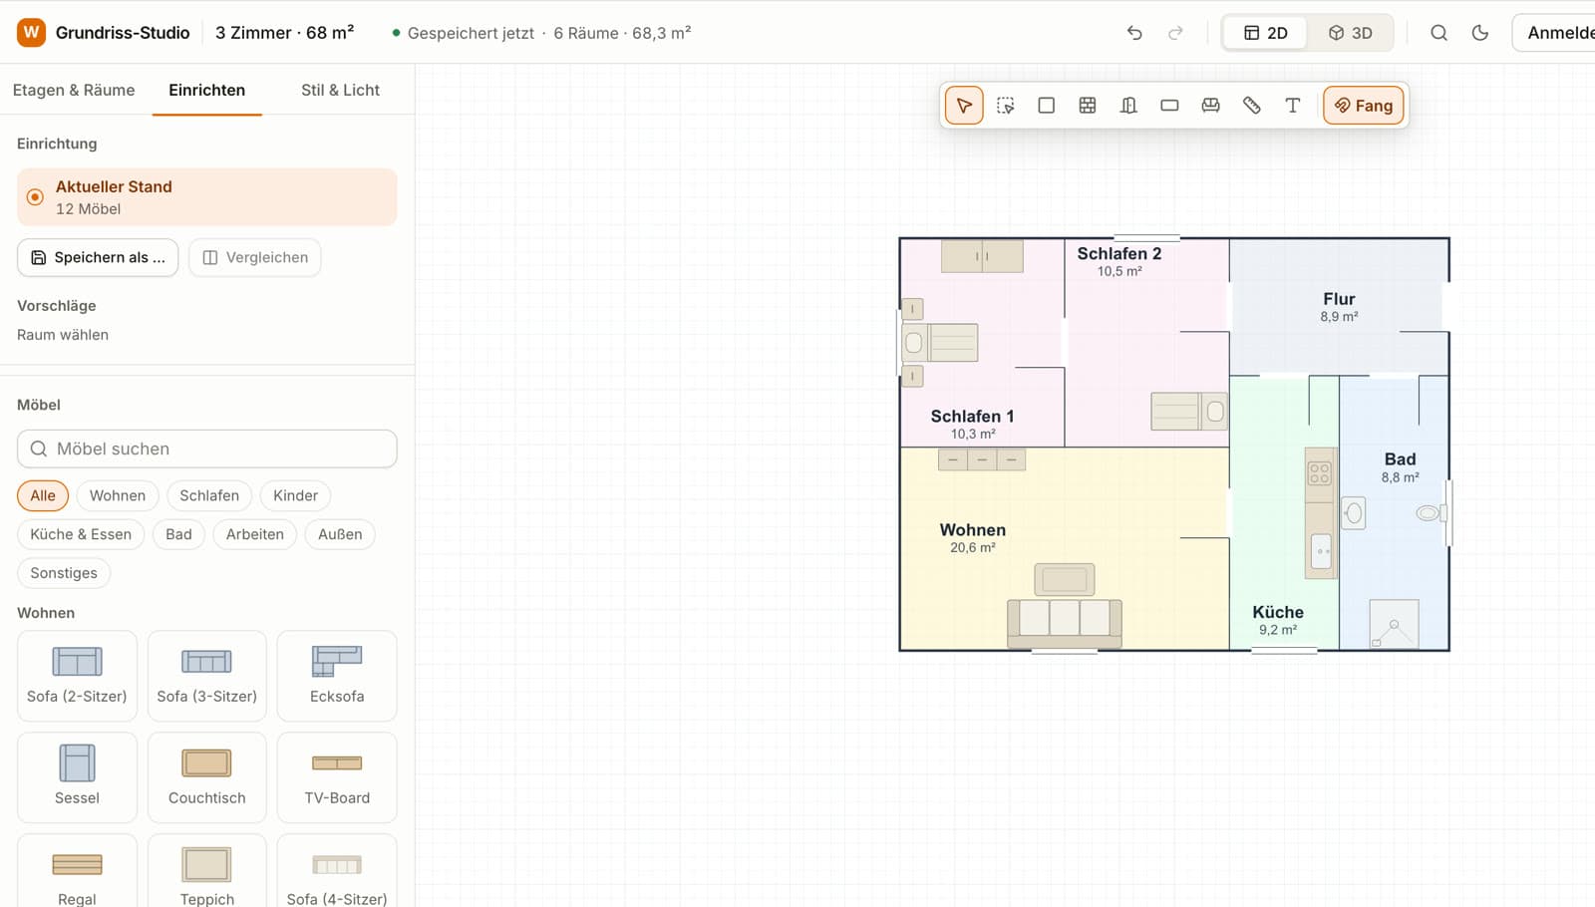The image size is (1595, 907).
Task: Click the Vergleichen button
Action: (x=255, y=257)
